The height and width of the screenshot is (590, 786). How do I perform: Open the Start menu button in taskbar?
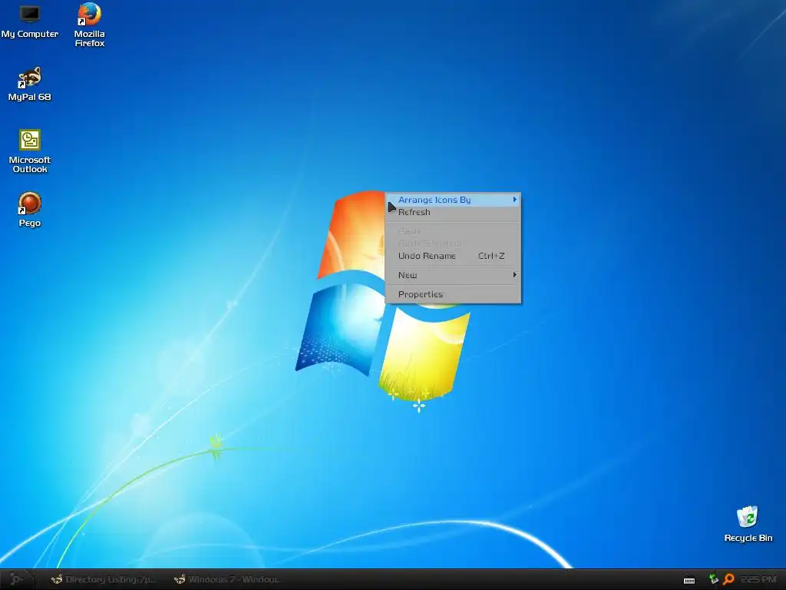[16, 579]
